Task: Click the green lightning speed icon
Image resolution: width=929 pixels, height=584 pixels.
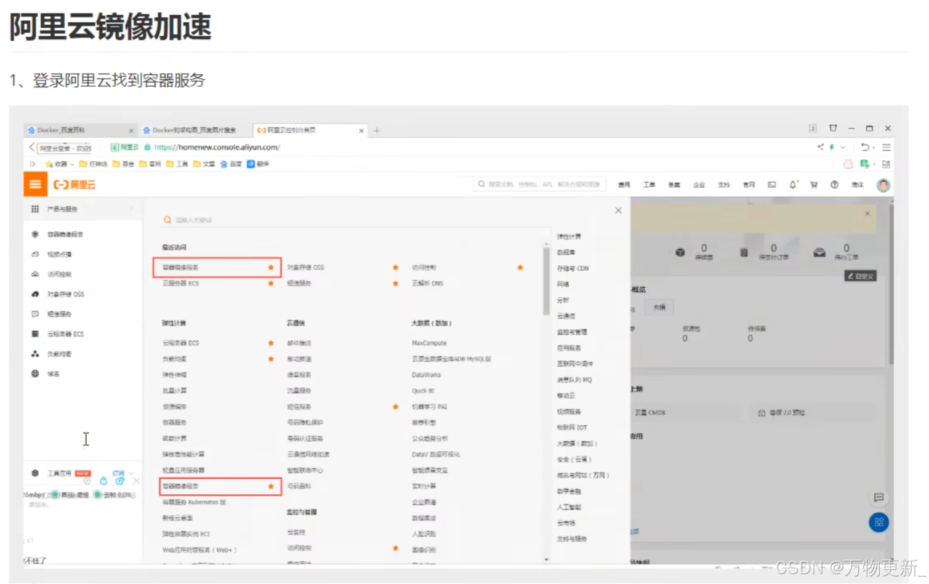Action: tap(832, 147)
